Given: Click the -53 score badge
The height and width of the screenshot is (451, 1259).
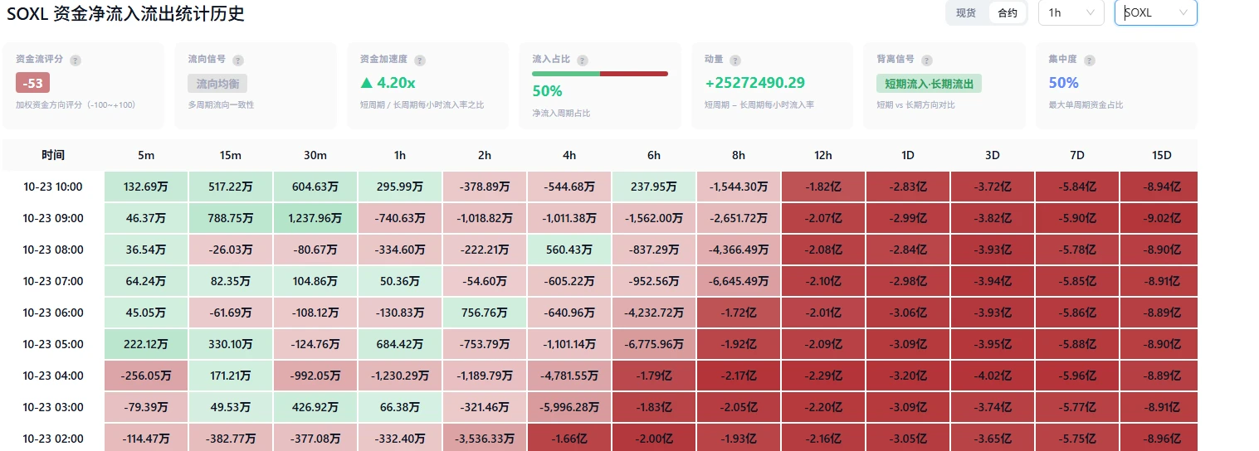Looking at the screenshot, I should pyautogui.click(x=33, y=83).
